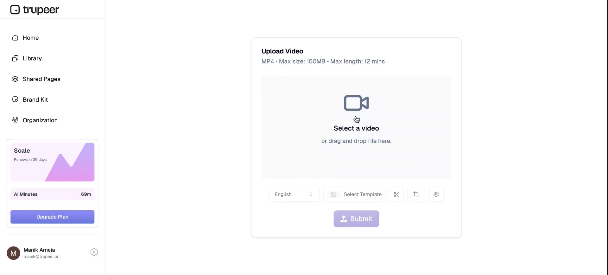Open the crop video tool
Image resolution: width=608 pixels, height=275 pixels.
click(416, 194)
